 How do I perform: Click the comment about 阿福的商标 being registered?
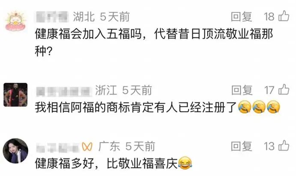coord(158,108)
